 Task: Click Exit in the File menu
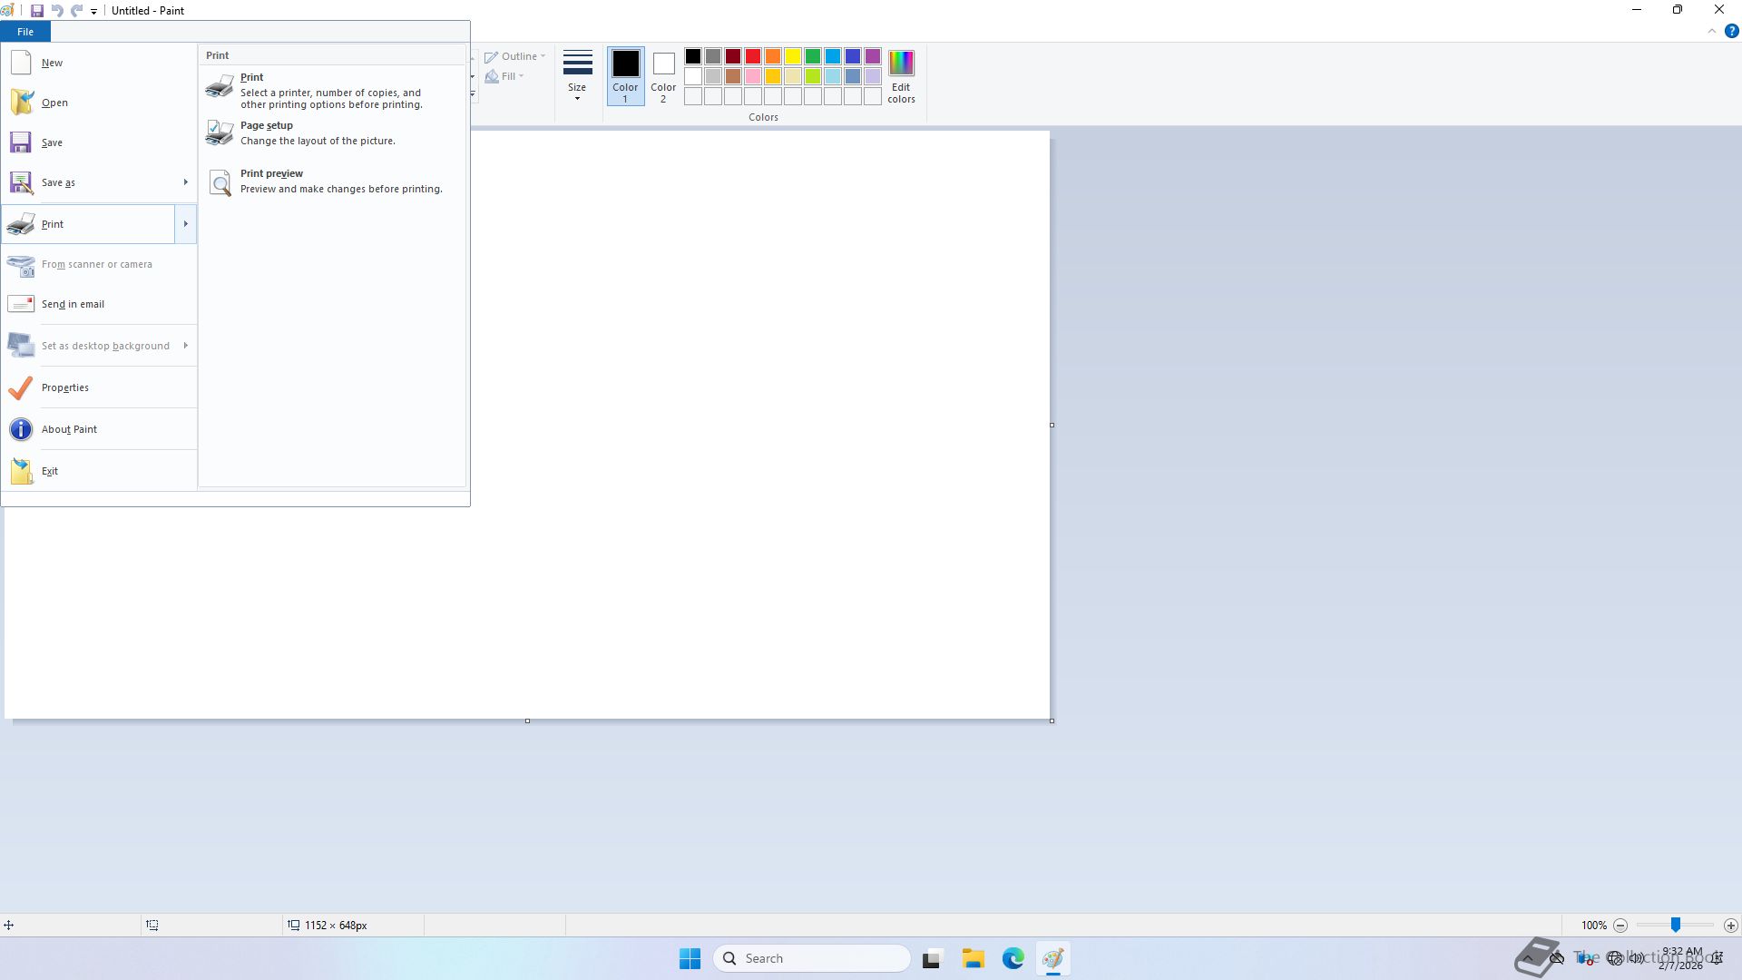(50, 471)
